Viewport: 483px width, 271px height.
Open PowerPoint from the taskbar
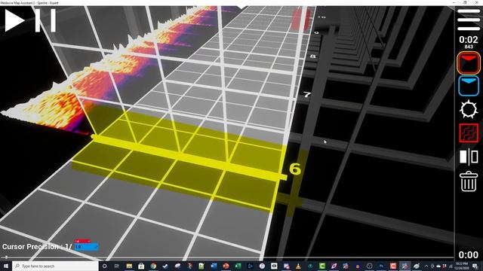226,266
